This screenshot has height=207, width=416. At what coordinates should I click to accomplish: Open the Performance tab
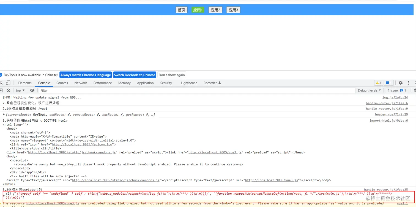103,83
